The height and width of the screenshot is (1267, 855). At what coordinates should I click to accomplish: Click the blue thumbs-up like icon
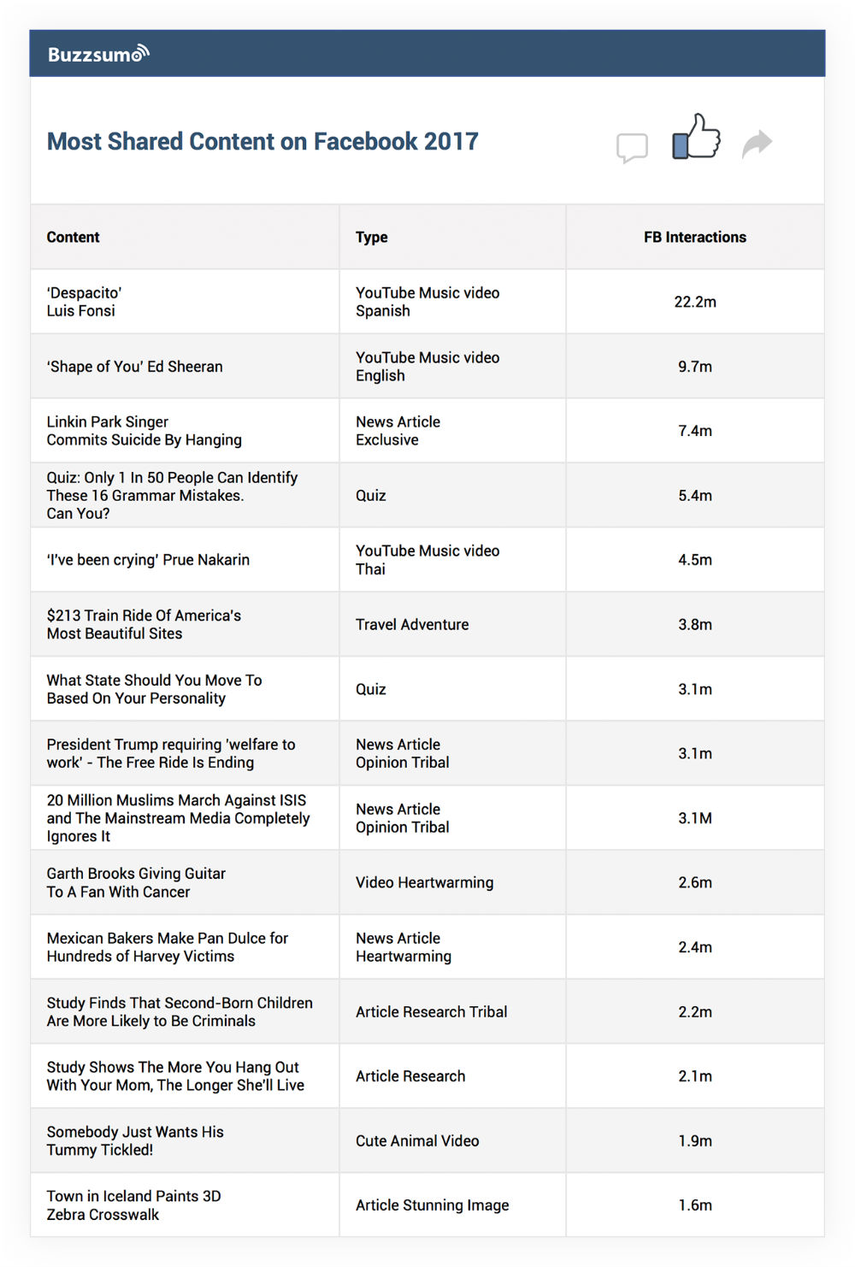696,138
